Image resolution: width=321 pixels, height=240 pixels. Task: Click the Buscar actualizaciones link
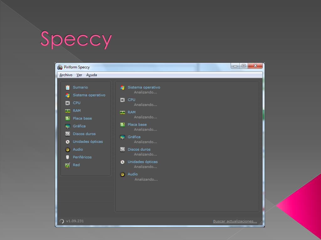[x=235, y=221]
